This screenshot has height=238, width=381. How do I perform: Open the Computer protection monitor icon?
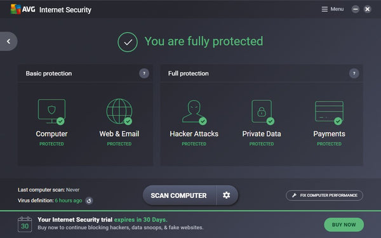(51, 112)
